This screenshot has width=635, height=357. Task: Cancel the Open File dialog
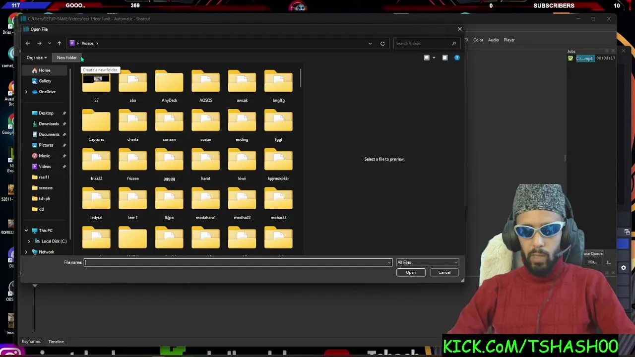coord(444,272)
